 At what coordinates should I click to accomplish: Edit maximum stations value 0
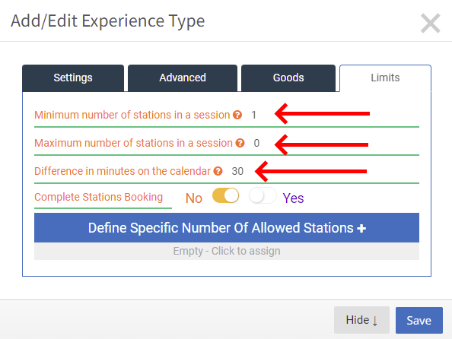point(256,143)
